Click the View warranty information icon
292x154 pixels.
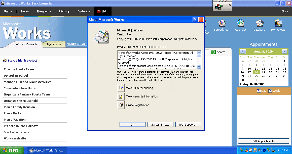(x=121, y=96)
